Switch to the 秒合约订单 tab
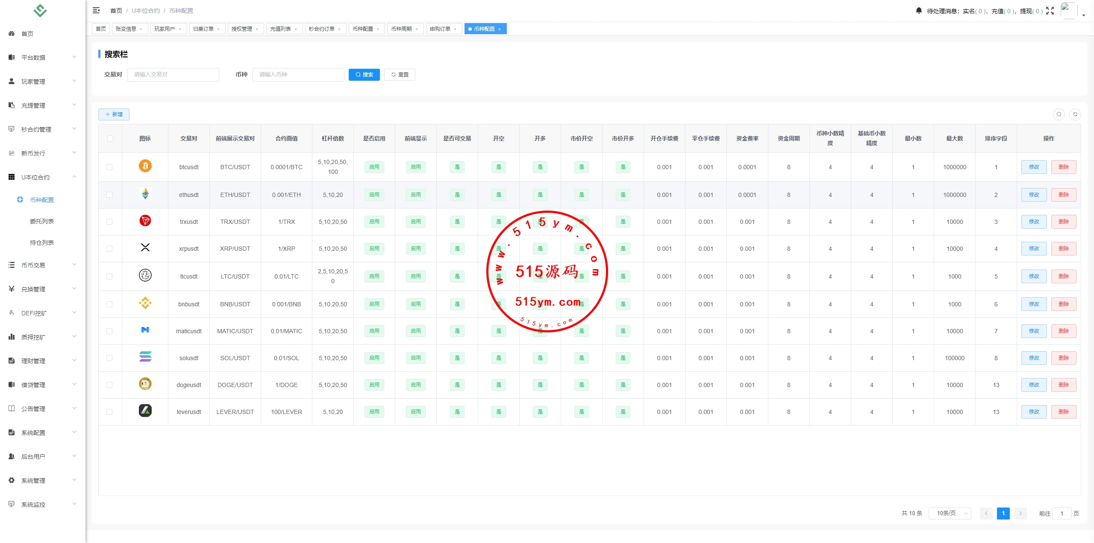 click(x=321, y=29)
